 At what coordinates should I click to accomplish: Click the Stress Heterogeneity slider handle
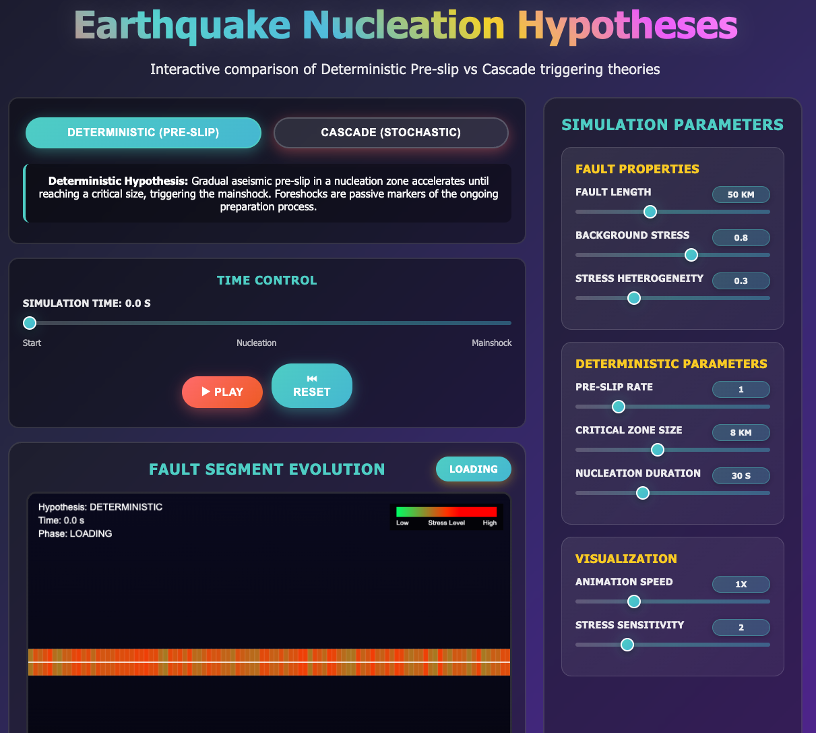pyautogui.click(x=634, y=298)
